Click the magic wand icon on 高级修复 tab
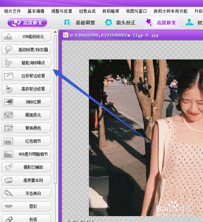 coord(148,23)
